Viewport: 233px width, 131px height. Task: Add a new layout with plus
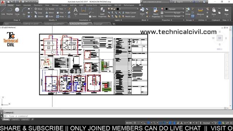tap(32, 119)
